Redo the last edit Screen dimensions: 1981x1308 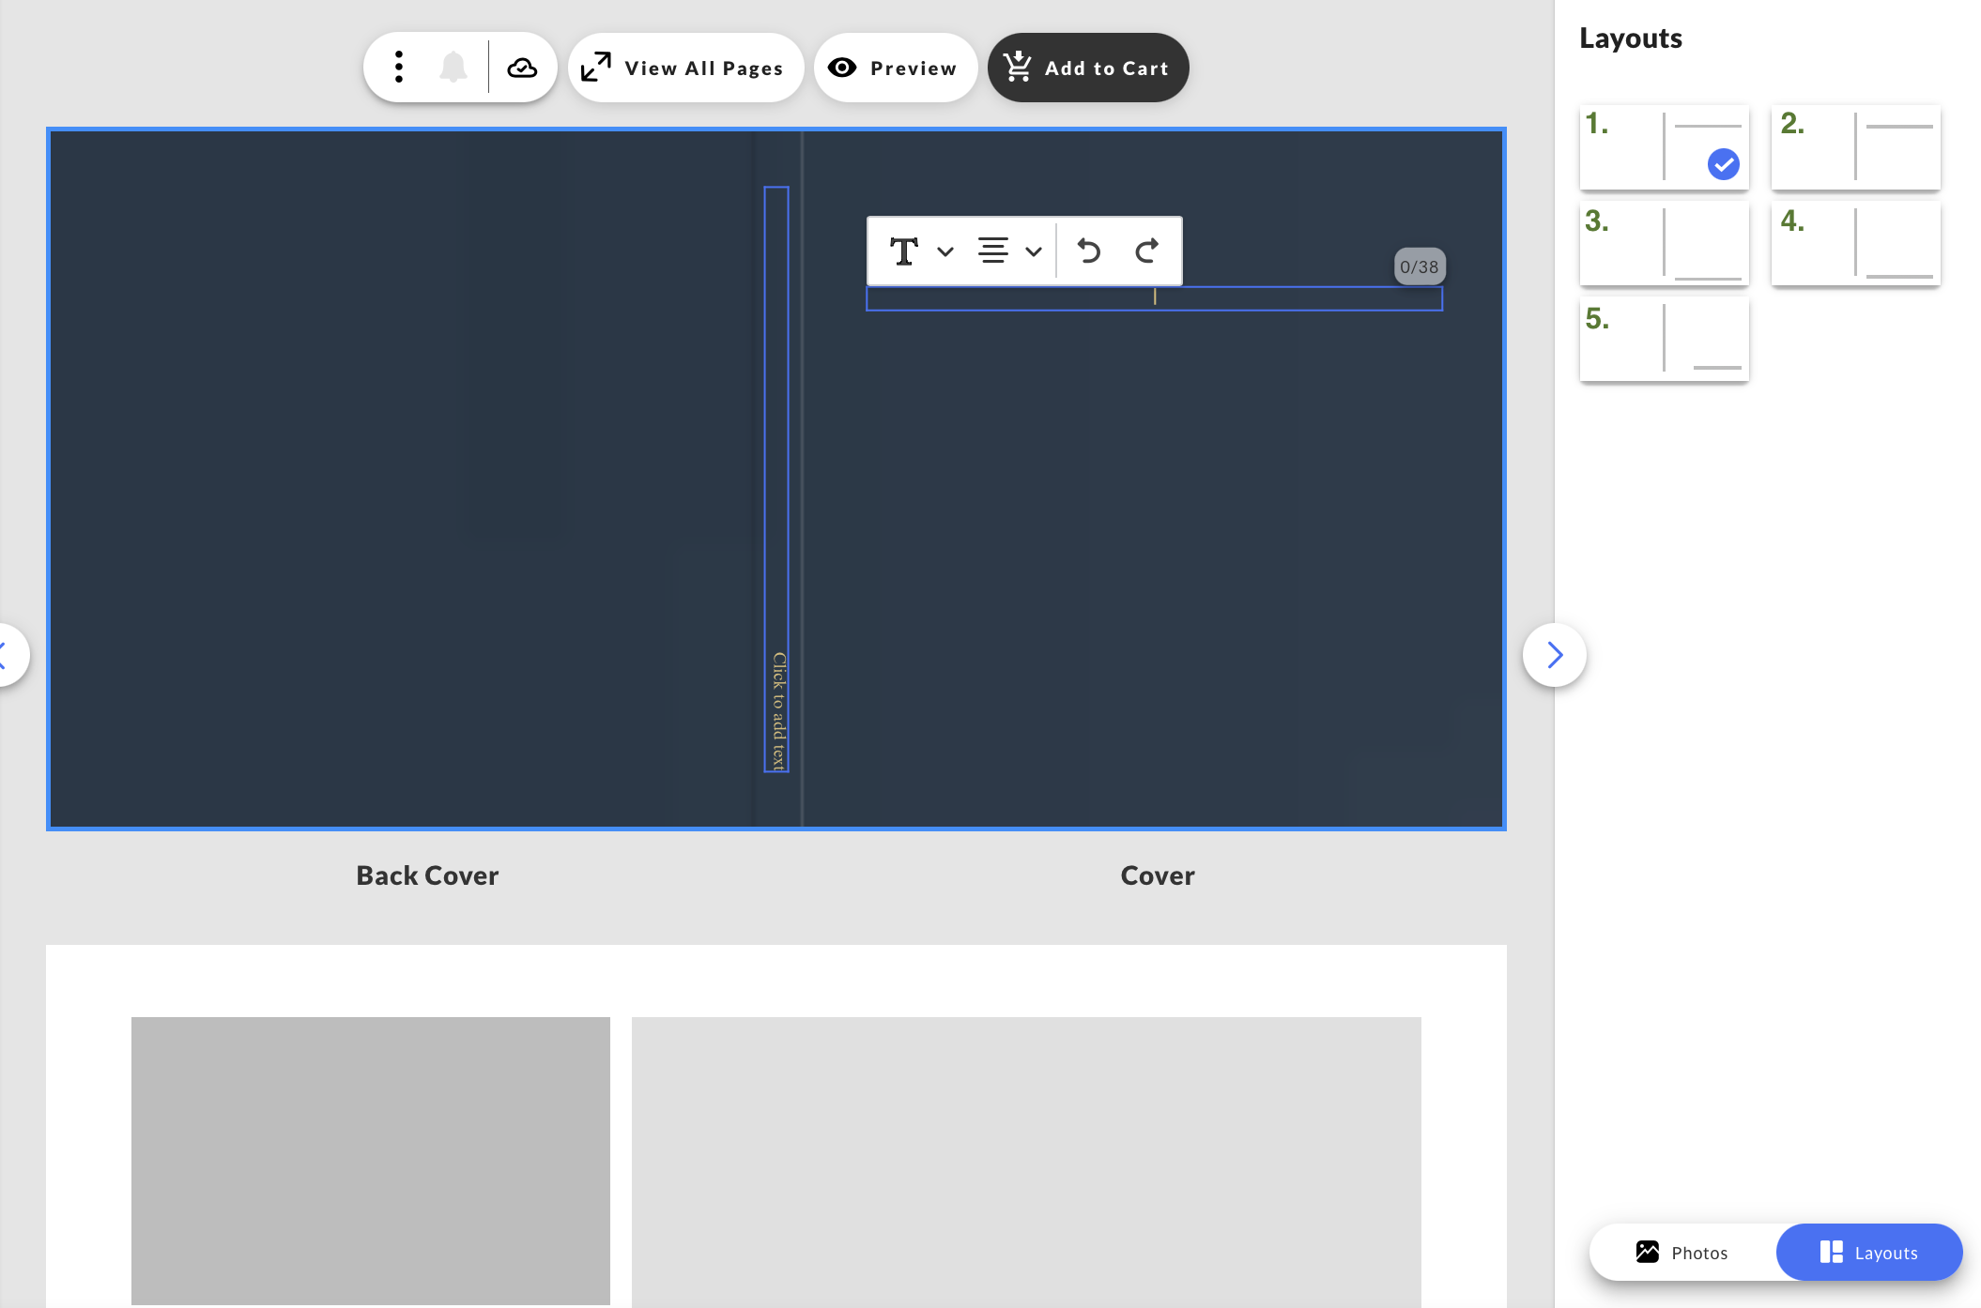[x=1147, y=251]
